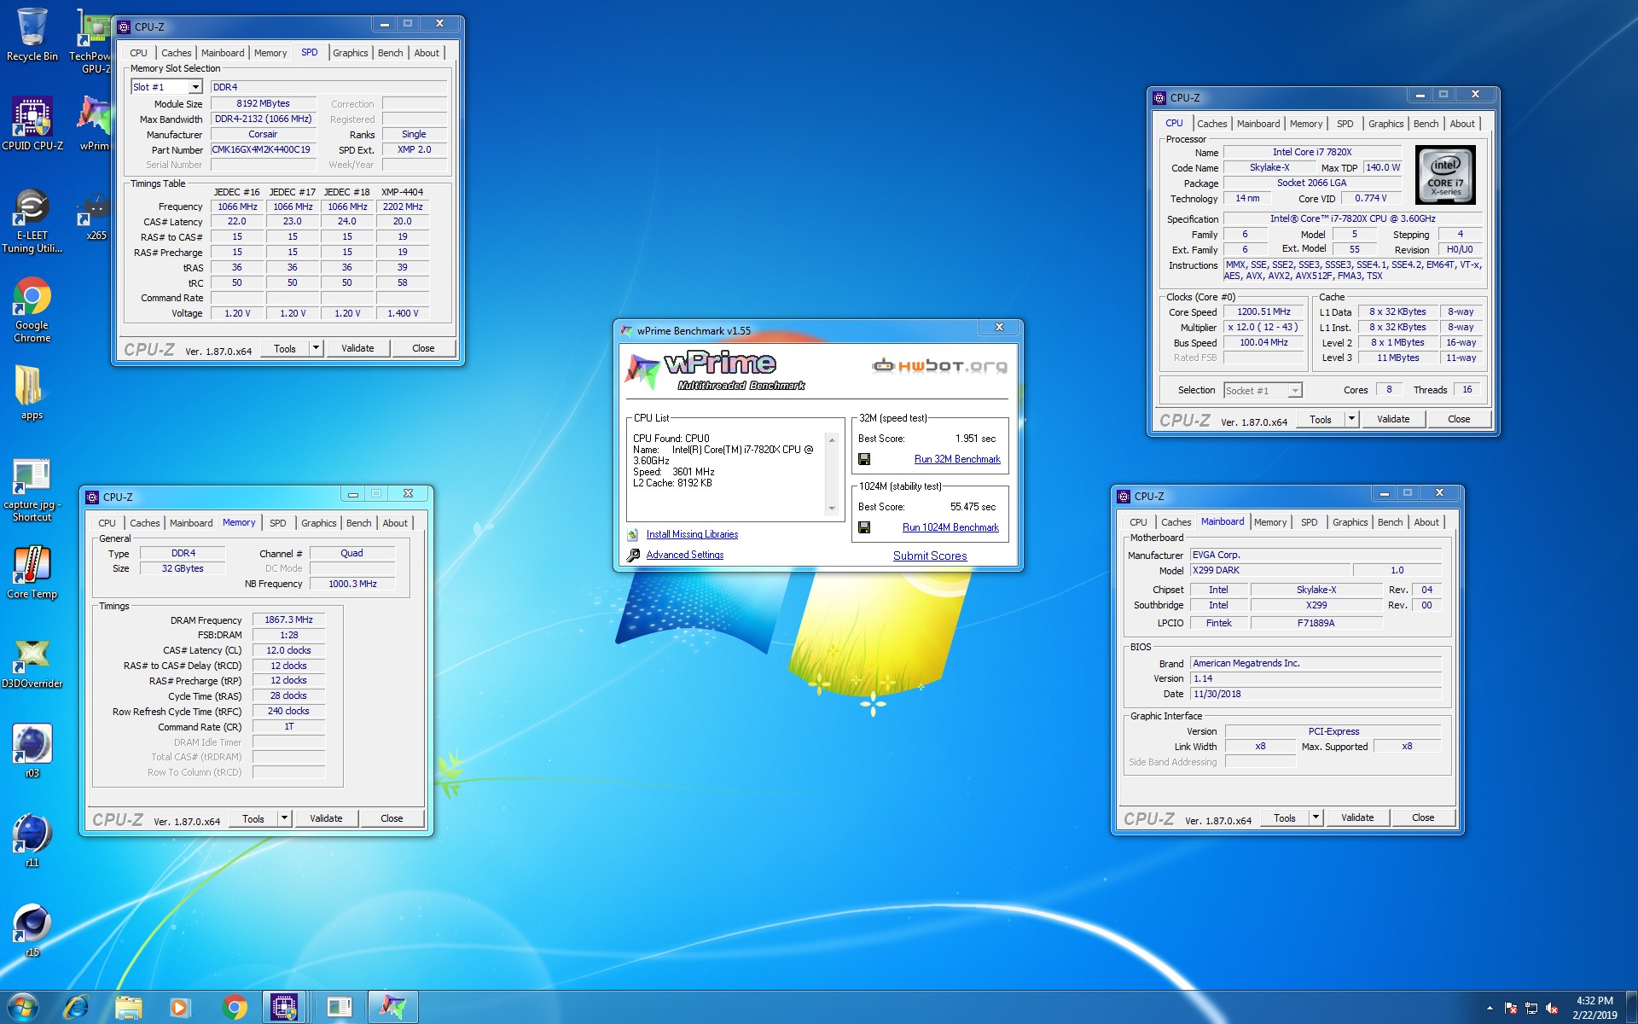Viewport: 1638px width, 1024px height.
Task: Expand Tools dropdown in CPU tab window
Action: click(x=1351, y=419)
